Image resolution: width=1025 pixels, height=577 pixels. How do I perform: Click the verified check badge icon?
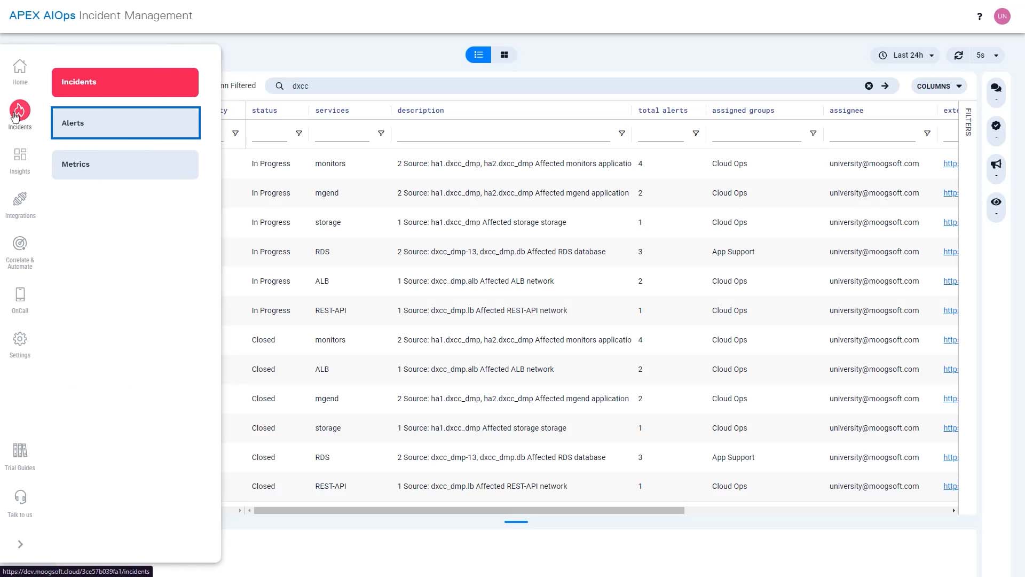pyautogui.click(x=996, y=126)
